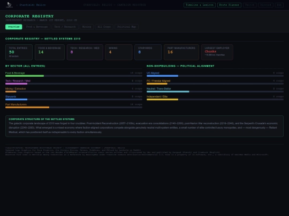Click the green Food & Beverage sector bar
This screenshot has width=289, height=216.
25,76
